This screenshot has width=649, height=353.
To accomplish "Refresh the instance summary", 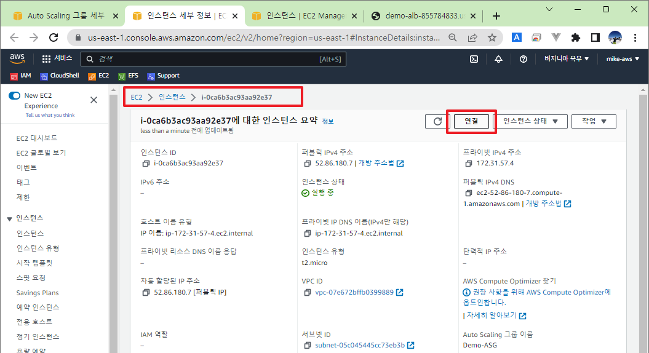I will [437, 121].
